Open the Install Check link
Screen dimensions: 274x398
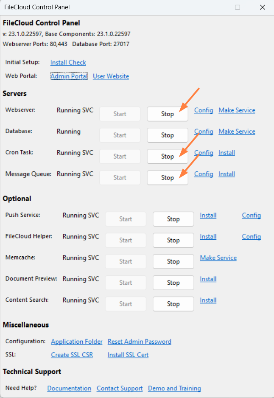(x=68, y=62)
